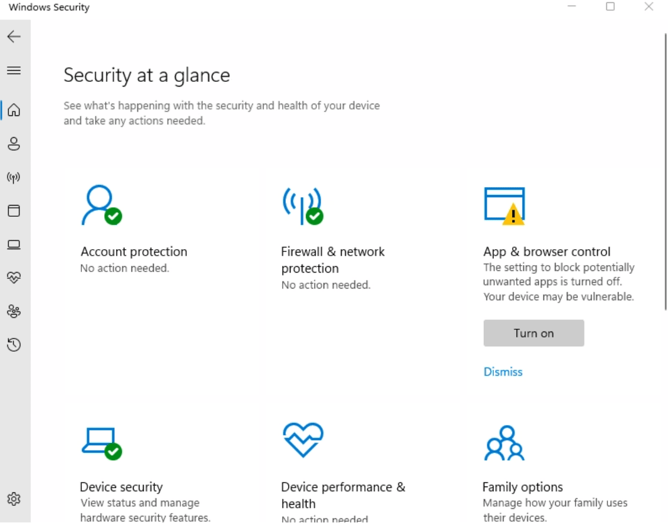The image size is (670, 523).
Task: Click the Account protection tile icon
Action: pyautogui.click(x=102, y=205)
